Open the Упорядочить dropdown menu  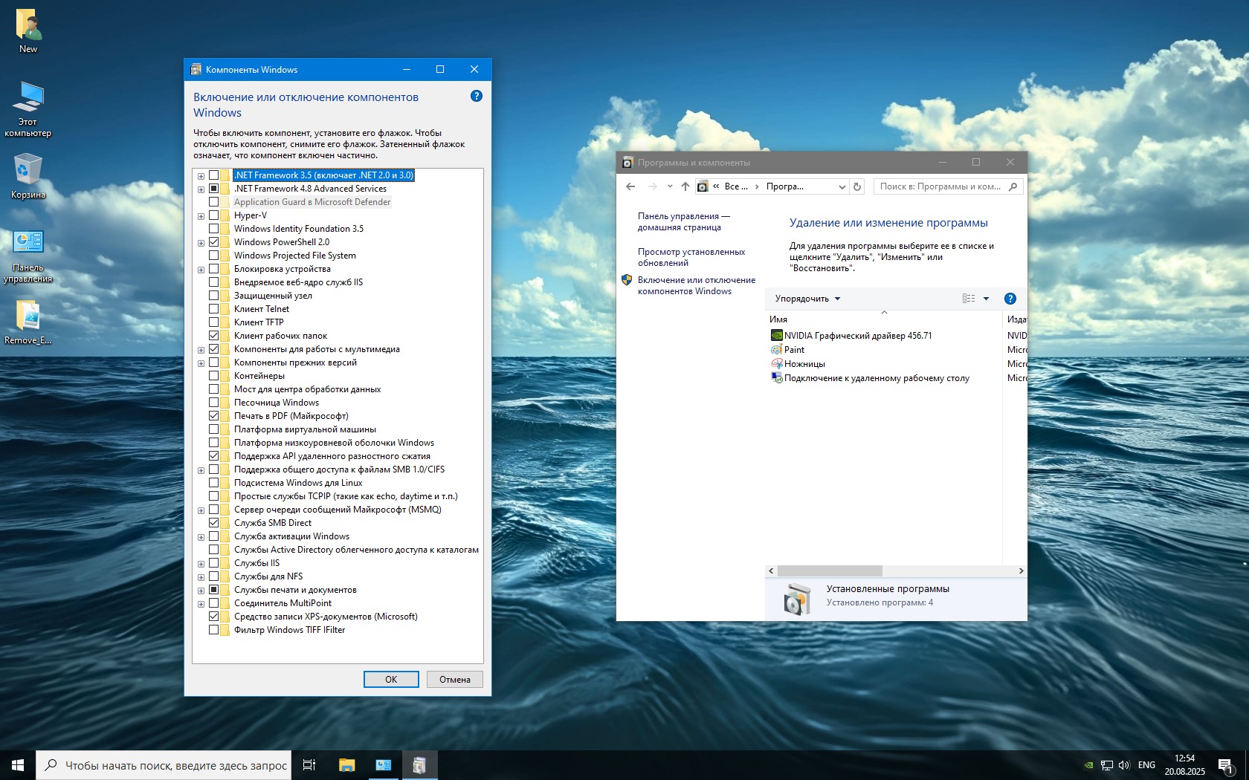coord(807,299)
